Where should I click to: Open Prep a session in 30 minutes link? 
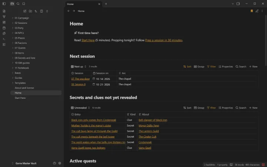click(164, 40)
